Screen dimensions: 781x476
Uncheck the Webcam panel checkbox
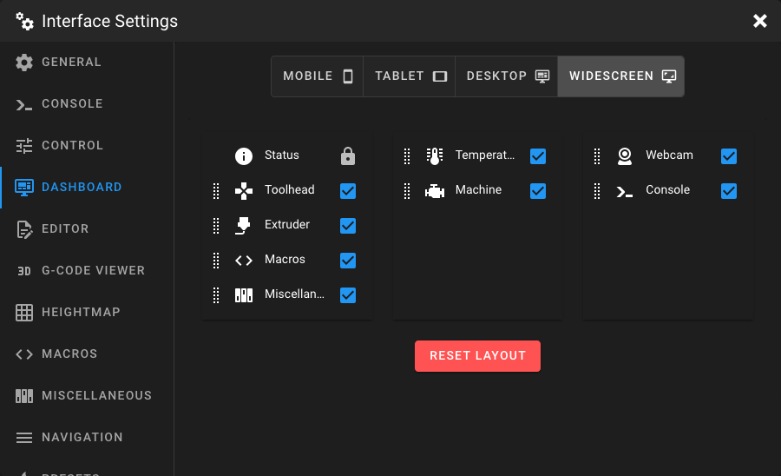pyautogui.click(x=729, y=156)
